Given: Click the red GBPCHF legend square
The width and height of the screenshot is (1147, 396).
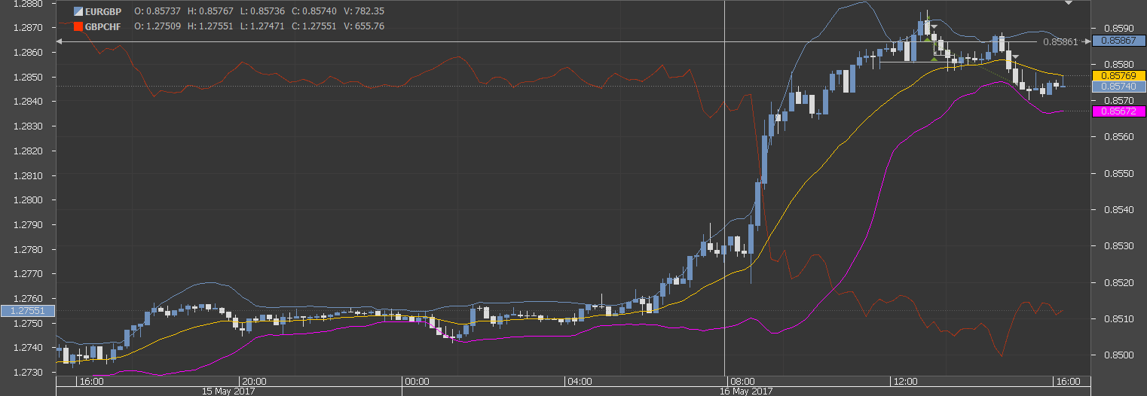Looking at the screenshot, I should coord(78,26).
